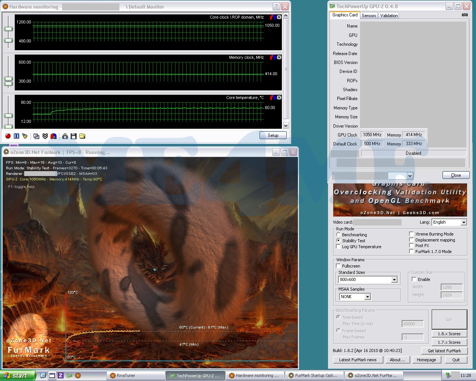The height and width of the screenshot is (381, 476).
Task: Clear monitoring history with the broom icon
Action: [x=25, y=136]
